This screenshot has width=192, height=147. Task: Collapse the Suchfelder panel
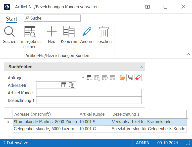click(x=141, y=67)
